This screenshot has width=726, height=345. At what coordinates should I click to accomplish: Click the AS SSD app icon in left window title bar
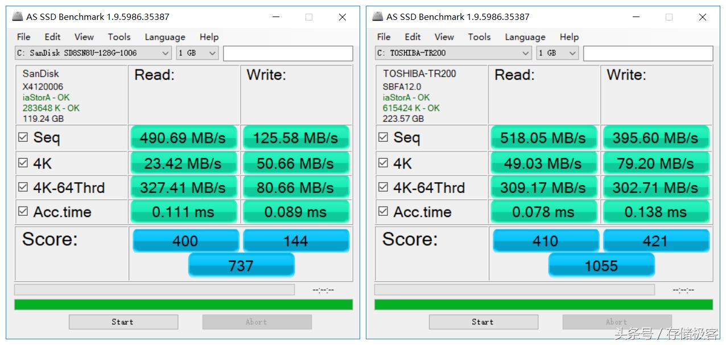(x=18, y=17)
